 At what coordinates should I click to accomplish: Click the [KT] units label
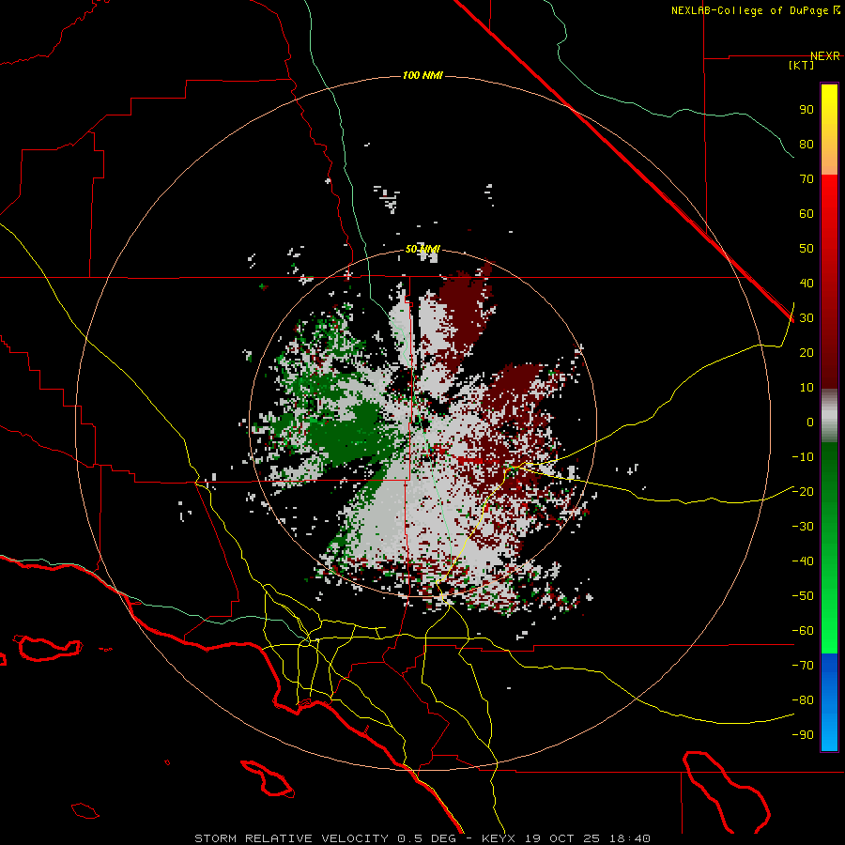tap(802, 65)
